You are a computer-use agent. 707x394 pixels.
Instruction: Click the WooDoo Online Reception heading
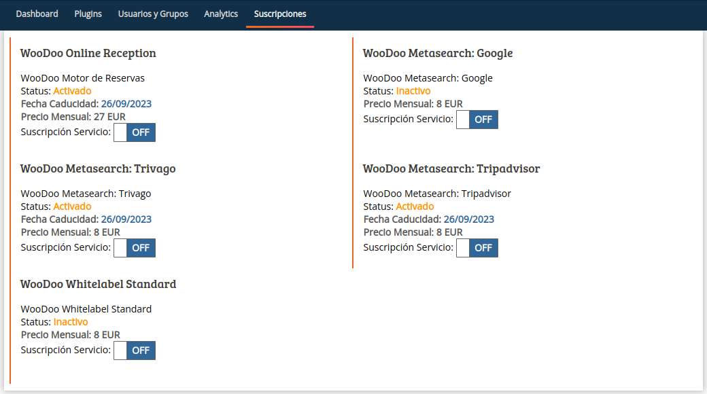tap(88, 53)
